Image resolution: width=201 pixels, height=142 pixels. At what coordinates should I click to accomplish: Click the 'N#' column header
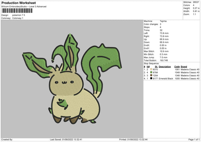[148, 67]
